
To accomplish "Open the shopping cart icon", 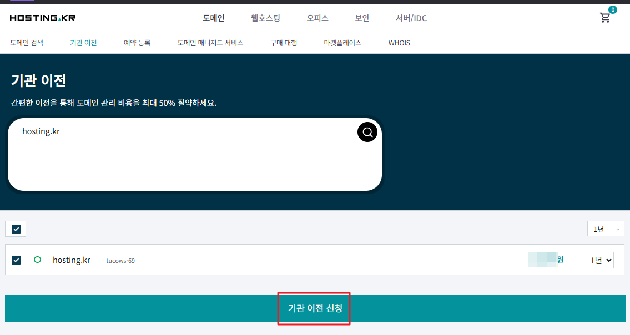I will pyautogui.click(x=605, y=18).
